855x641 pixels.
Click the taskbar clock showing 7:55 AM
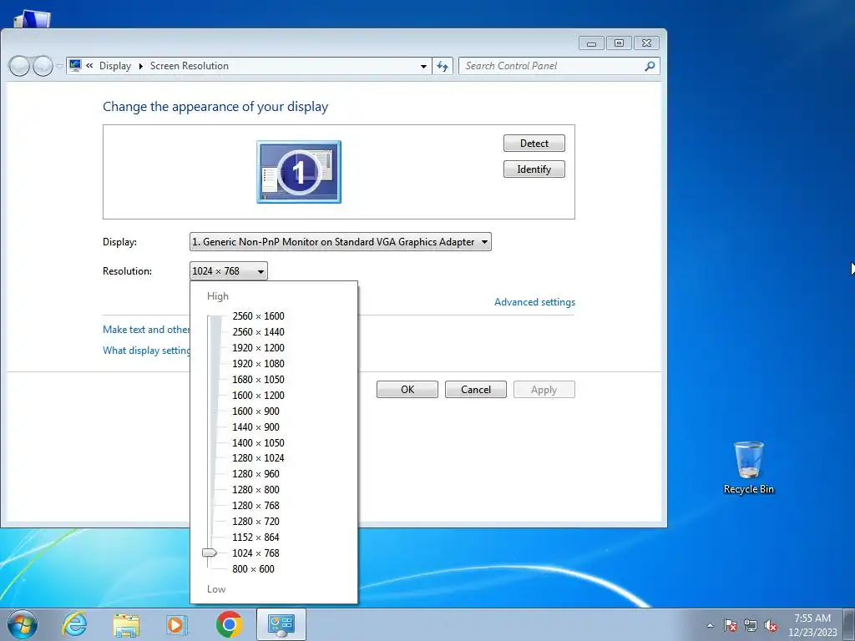(812, 624)
